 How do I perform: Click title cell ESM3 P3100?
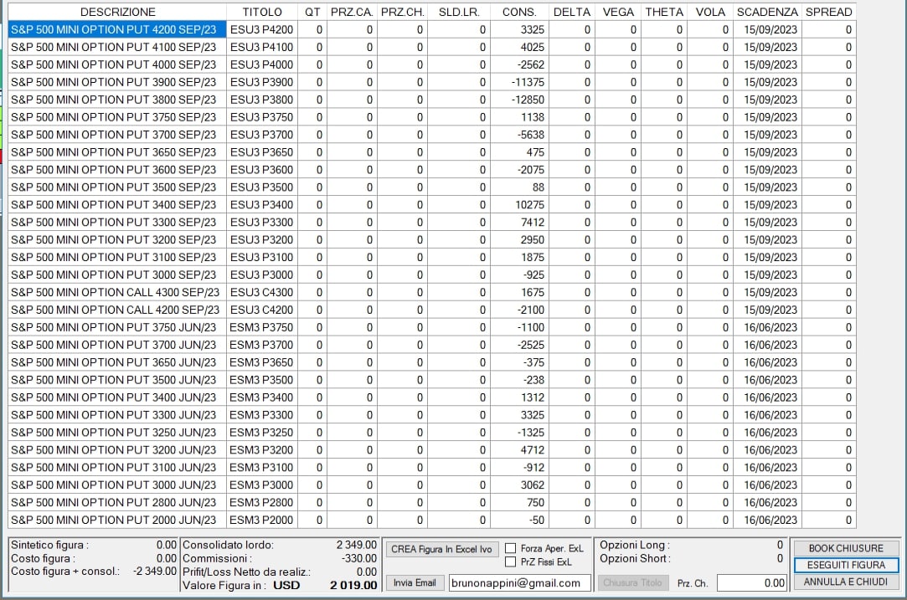[262, 467]
